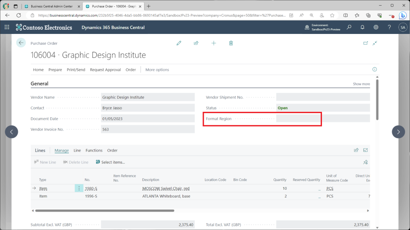Screen dimensions: 410x230
Task: Click quantity 10 in first line
Action: click(285, 188)
